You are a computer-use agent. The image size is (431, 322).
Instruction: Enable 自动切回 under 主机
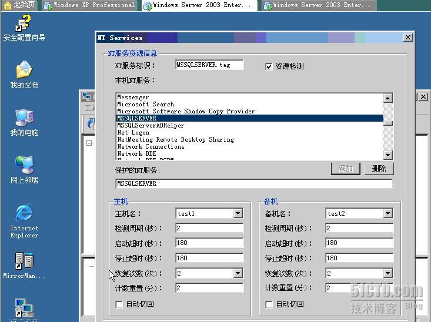click(x=119, y=304)
